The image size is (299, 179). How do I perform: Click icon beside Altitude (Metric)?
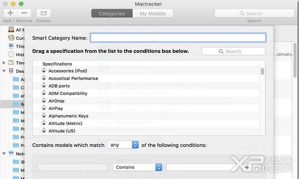[44, 123]
